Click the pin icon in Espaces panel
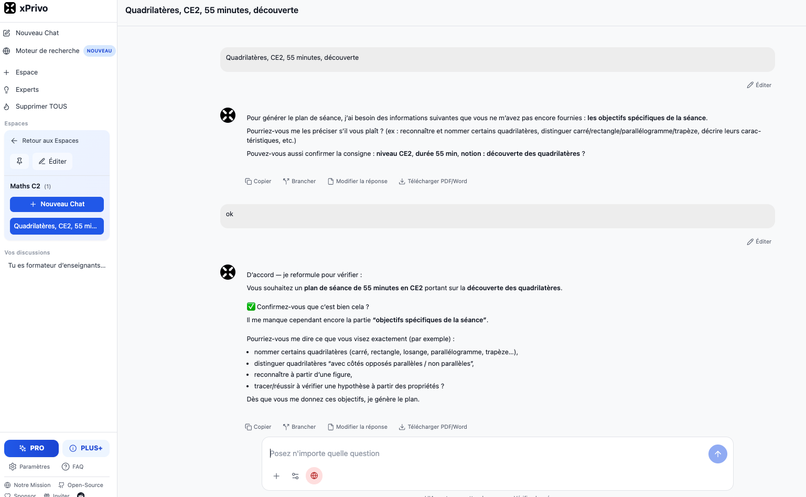The image size is (806, 497). click(x=19, y=161)
